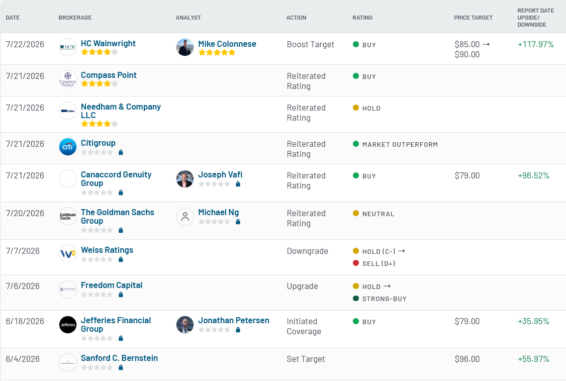Unlock the Goldman Sachs Group rating lock icon
Viewport: 566px width, 381px height.
pyautogui.click(x=121, y=230)
